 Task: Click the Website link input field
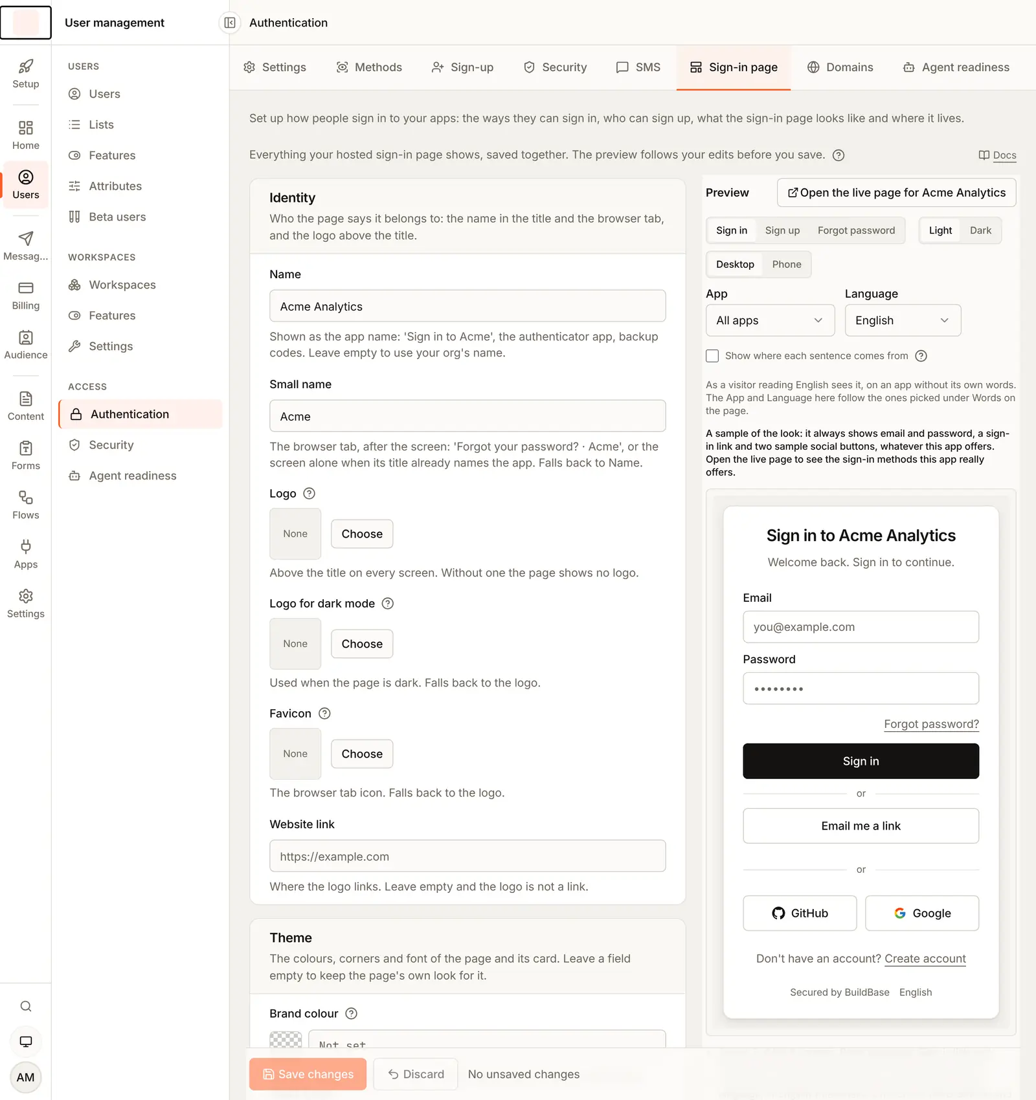point(467,856)
